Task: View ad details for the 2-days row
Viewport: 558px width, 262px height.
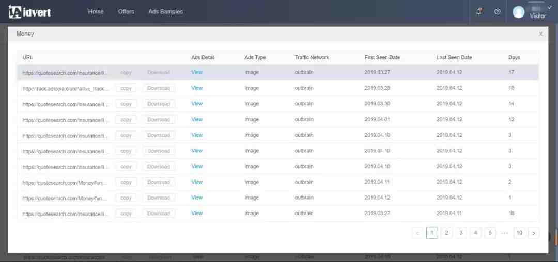Action: 197,182
